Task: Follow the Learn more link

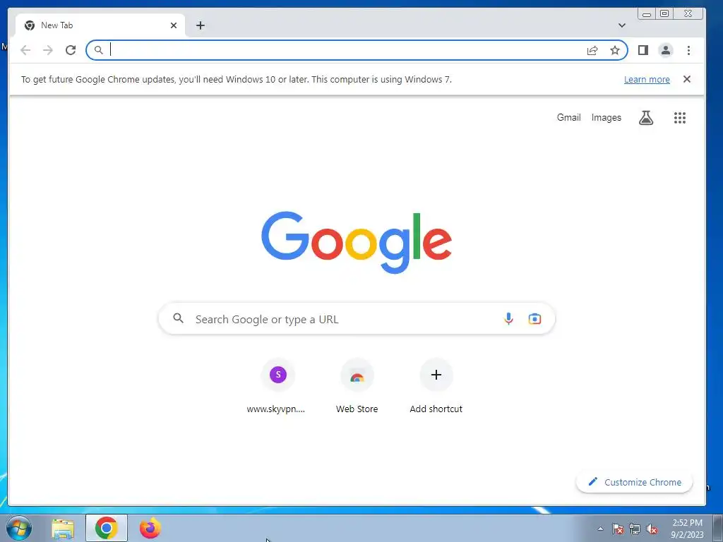Action: click(x=647, y=79)
